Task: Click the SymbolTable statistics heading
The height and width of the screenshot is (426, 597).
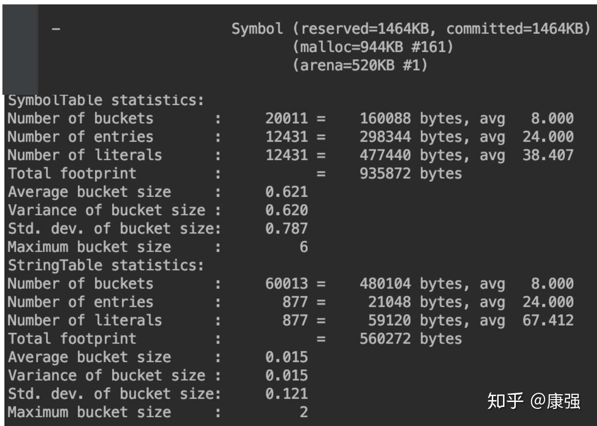Action: click(x=105, y=101)
